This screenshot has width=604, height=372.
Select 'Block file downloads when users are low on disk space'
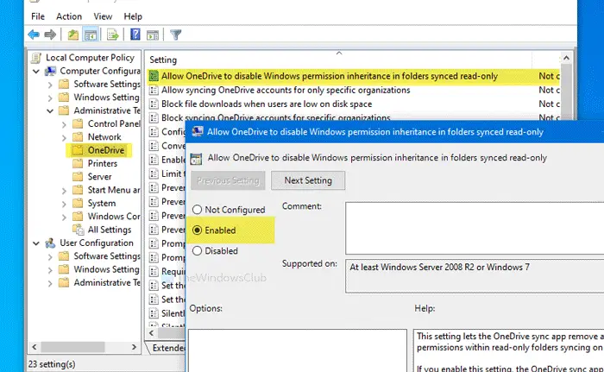pos(267,104)
